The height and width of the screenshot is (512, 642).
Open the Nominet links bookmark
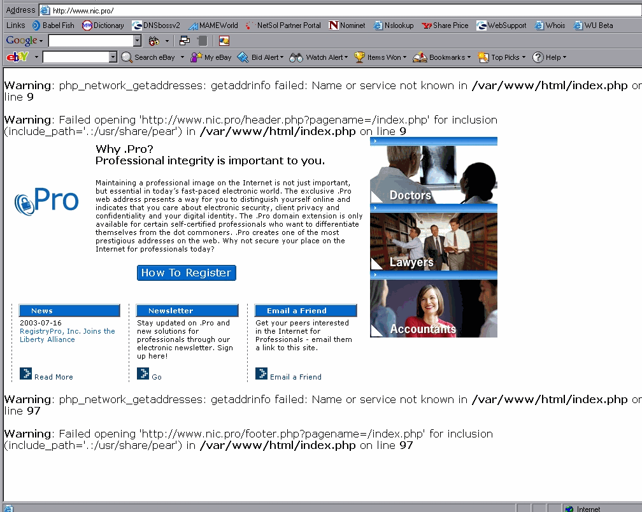[346, 25]
